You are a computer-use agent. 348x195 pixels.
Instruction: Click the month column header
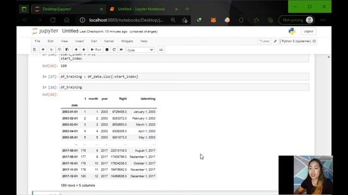coord(93,99)
